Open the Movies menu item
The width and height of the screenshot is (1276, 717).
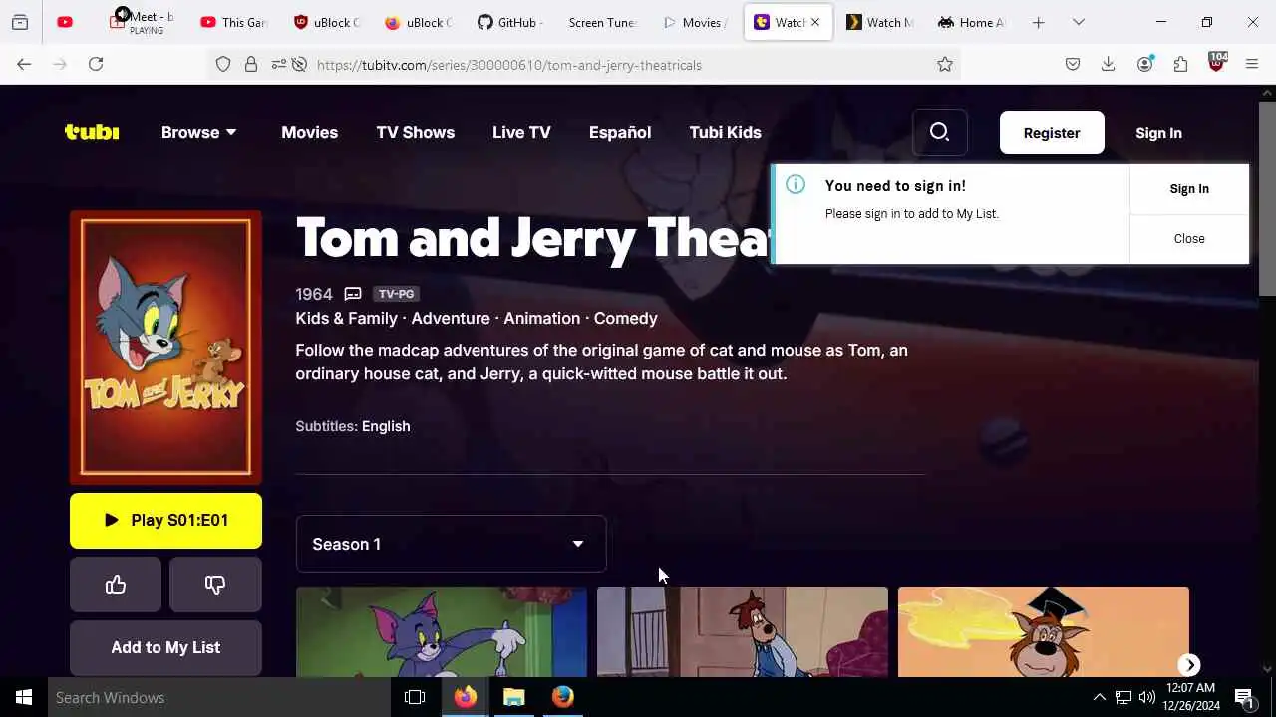pos(309,132)
